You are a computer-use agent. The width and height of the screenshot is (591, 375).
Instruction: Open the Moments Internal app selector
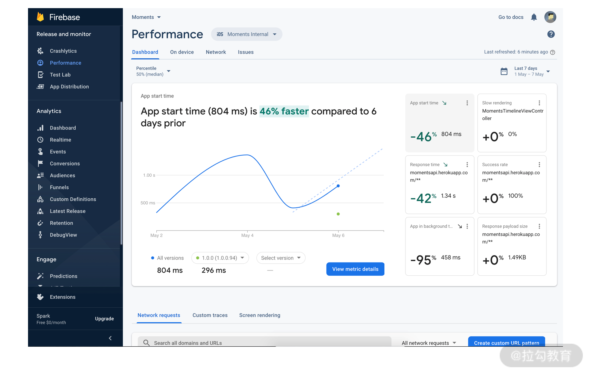click(246, 34)
